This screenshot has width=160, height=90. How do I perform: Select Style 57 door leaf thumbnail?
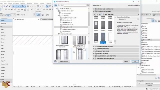(x=96, y=25)
